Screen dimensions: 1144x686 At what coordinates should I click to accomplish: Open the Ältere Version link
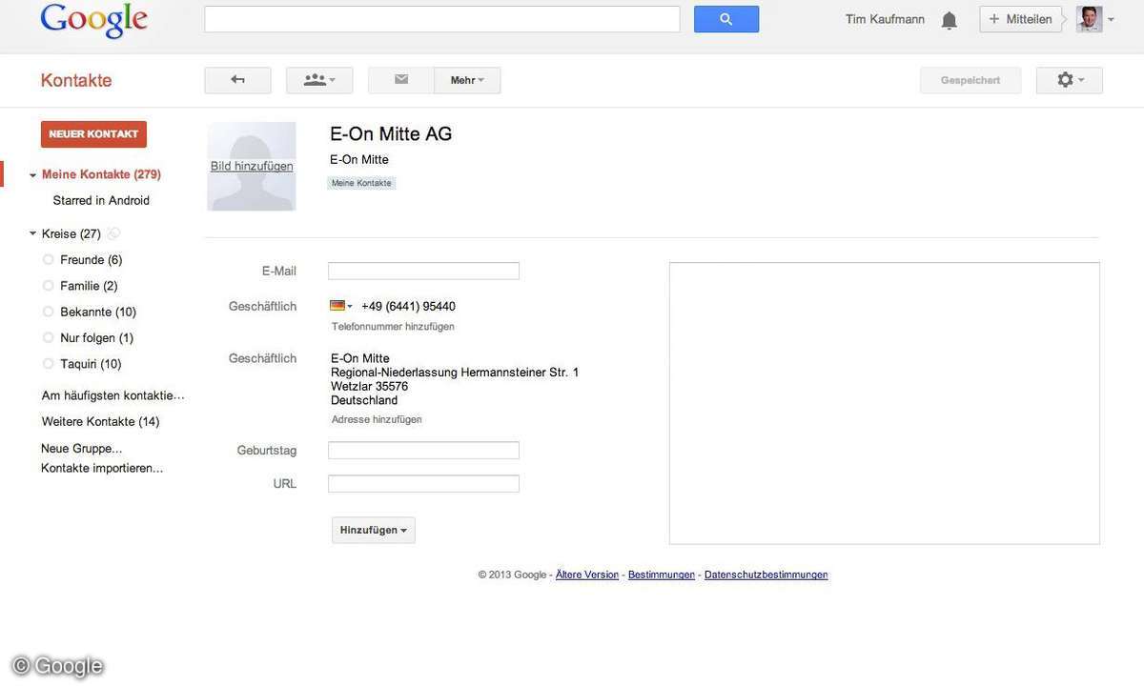[587, 575]
